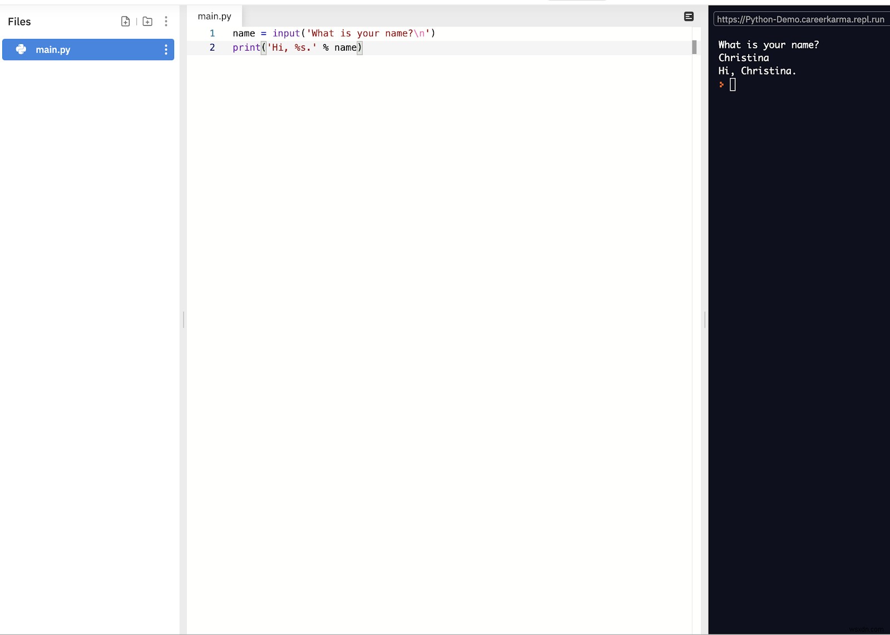Click line number 1 in the editor gutter
890x635 pixels.
[212, 33]
